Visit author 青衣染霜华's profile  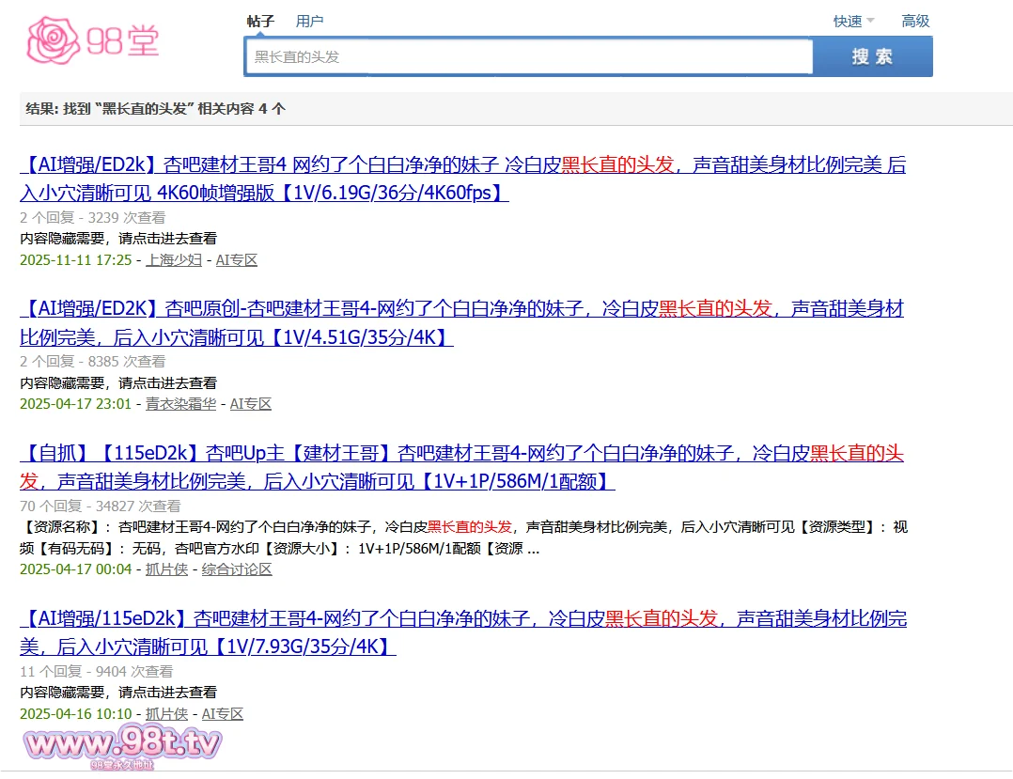pyautogui.click(x=180, y=404)
